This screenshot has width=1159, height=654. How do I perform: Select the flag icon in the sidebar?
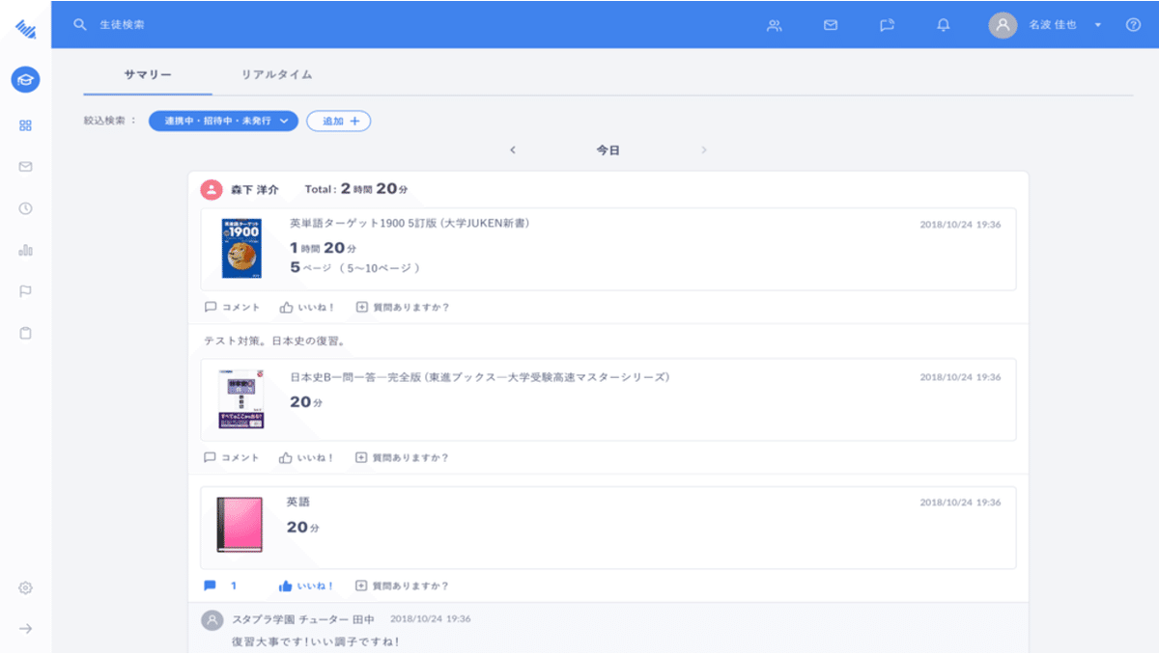click(24, 290)
